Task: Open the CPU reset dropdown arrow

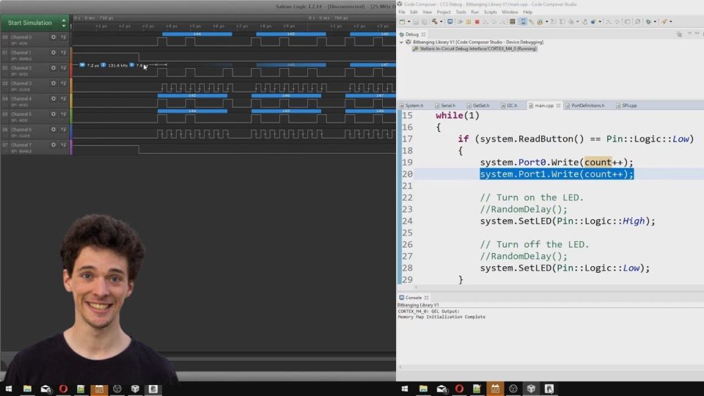Action: (x=547, y=21)
